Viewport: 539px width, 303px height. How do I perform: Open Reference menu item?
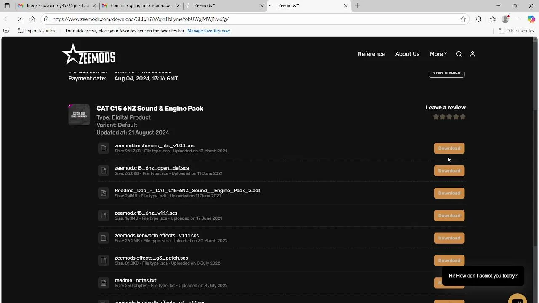[371, 54]
